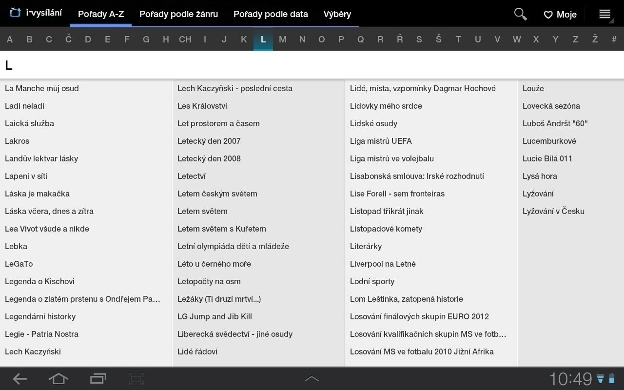Open La Manche můj osud

[42, 88]
